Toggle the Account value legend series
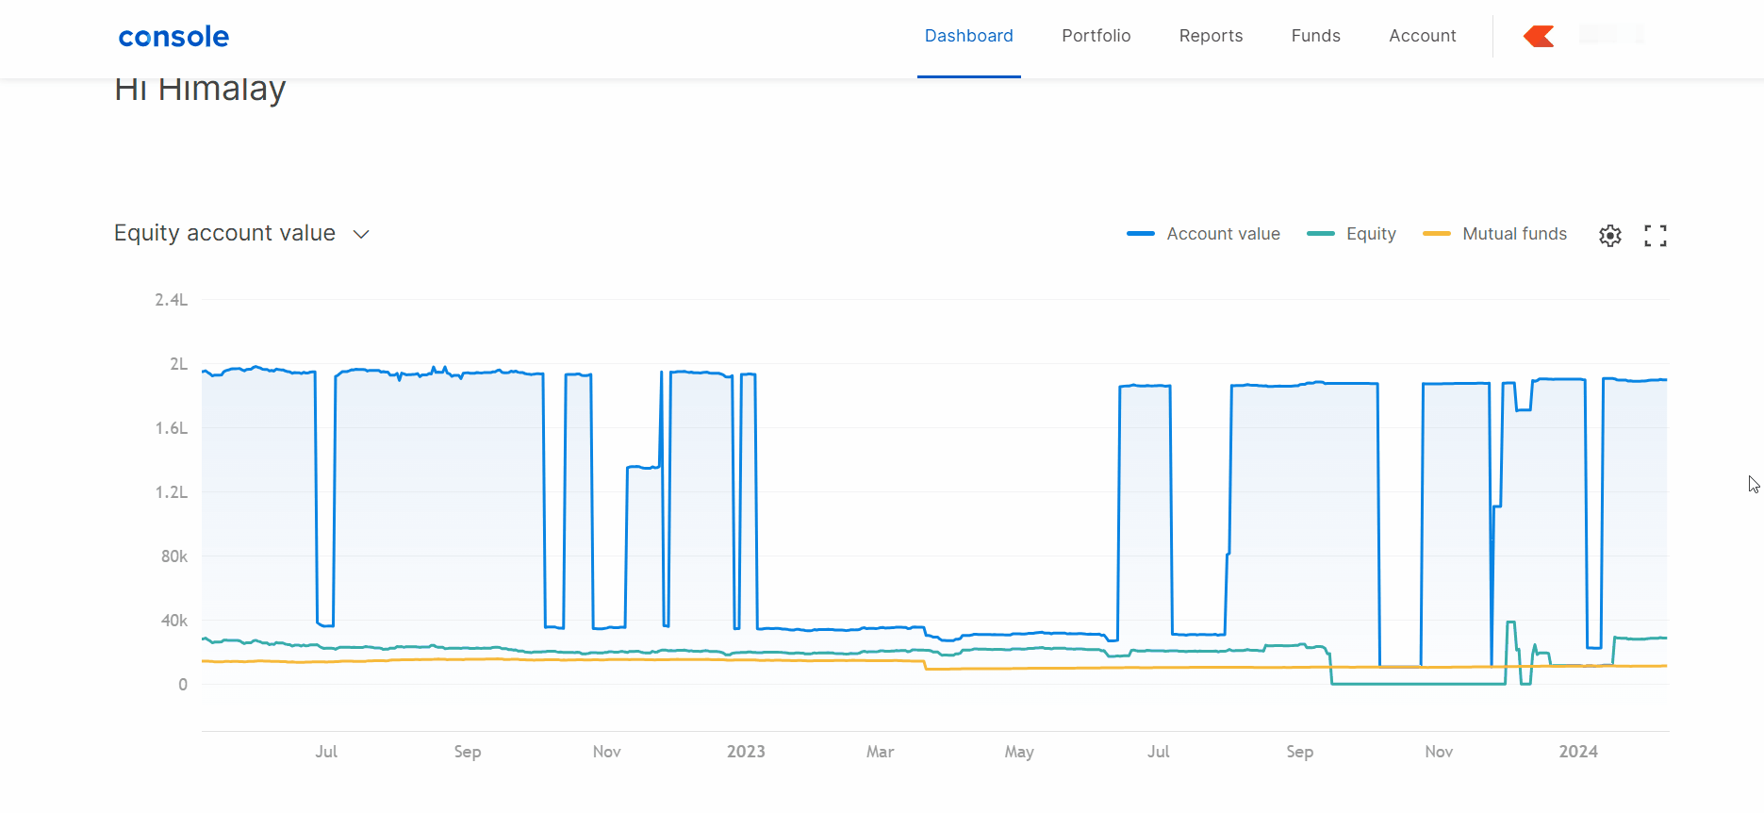This screenshot has height=813, width=1764. (1203, 234)
